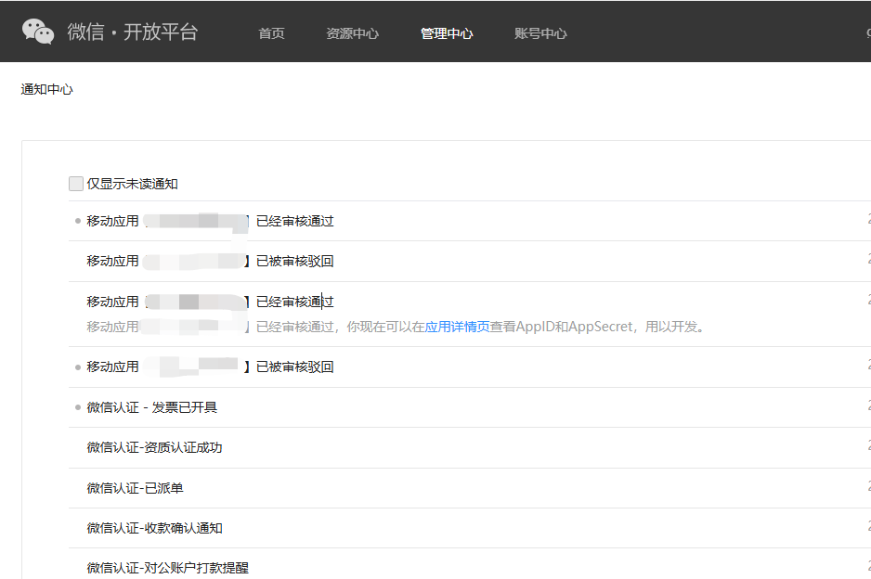Open the second row's 已被审核驳回 notification

(210, 261)
